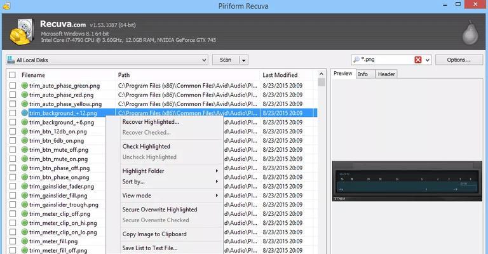The width and height of the screenshot is (488, 254).
Task: Click green status dot of trim_gainslider_trough.png
Action: [25, 205]
